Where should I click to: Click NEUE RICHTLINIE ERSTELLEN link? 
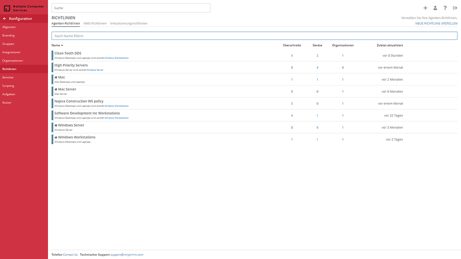[x=436, y=24]
